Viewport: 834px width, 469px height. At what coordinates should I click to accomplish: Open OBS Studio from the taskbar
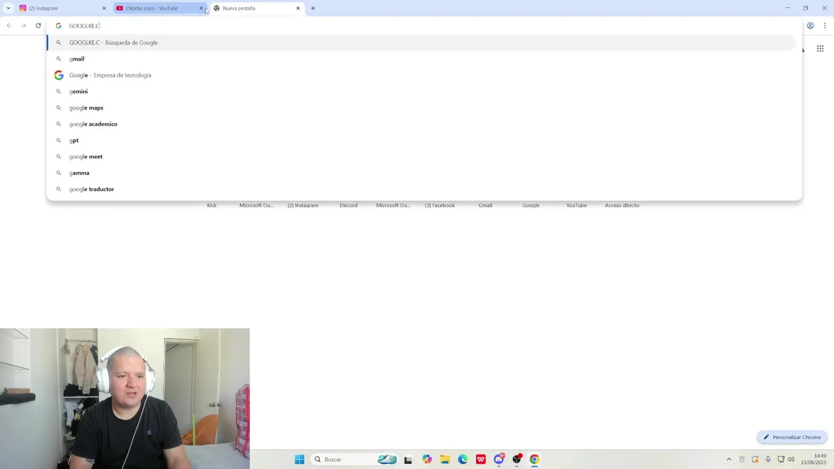[517, 459]
